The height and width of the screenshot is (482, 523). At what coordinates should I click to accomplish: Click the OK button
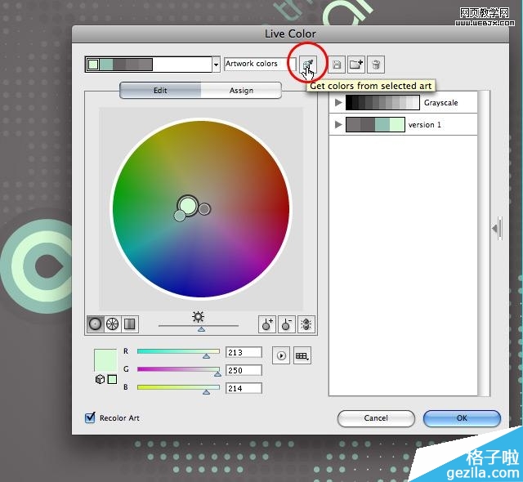[x=462, y=418]
